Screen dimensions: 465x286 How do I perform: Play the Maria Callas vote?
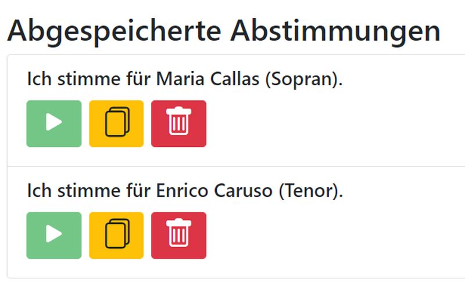(x=54, y=124)
